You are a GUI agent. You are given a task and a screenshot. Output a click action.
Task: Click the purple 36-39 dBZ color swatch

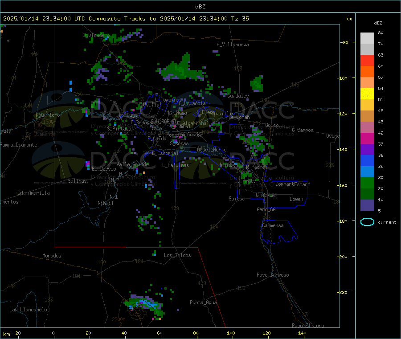tap(367, 150)
